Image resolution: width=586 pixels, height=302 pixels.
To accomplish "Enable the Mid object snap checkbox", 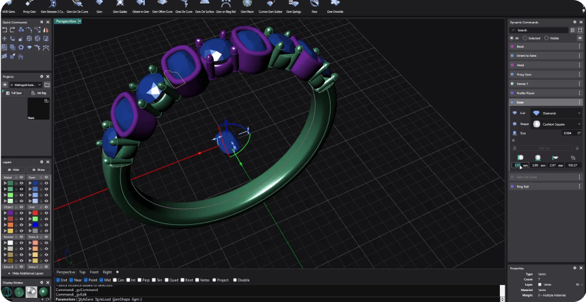I will coord(101,279).
